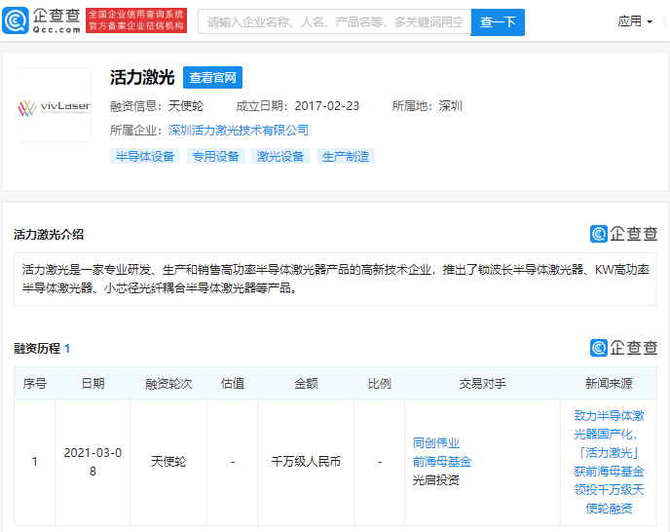Focus the company name search field

tap(335, 21)
